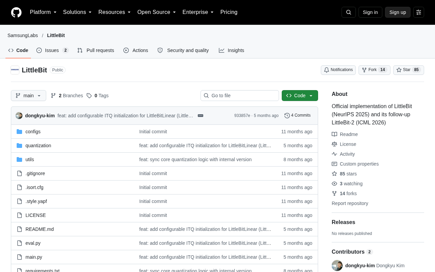Open the LICENSE file
This screenshot has width=435, height=272.
[x=36, y=215]
